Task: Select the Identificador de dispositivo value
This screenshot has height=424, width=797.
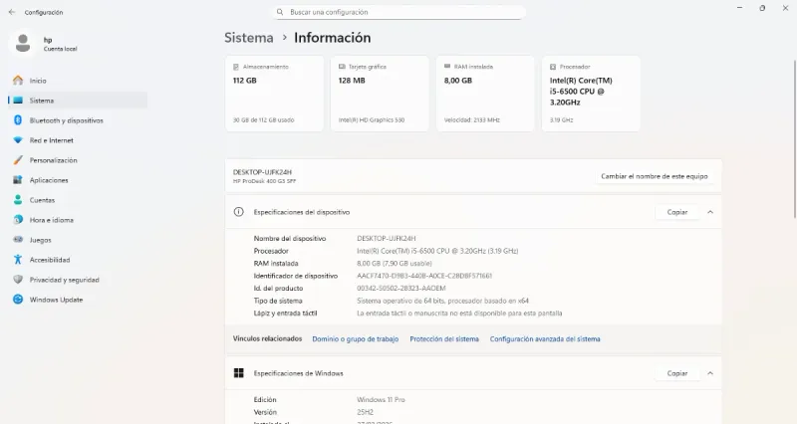Action: 424,276
